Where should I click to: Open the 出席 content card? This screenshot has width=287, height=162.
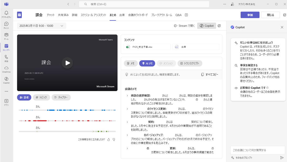pyautogui.click(x=196, y=47)
